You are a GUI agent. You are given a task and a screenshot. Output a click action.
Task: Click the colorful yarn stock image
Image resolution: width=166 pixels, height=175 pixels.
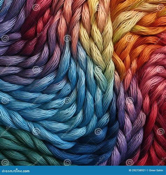[x=83, y=83]
